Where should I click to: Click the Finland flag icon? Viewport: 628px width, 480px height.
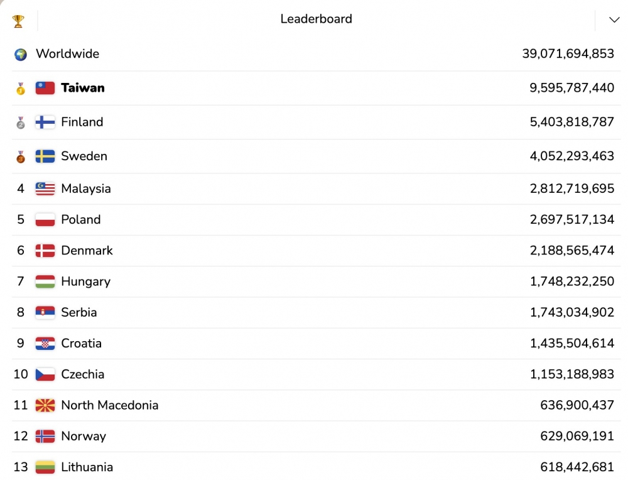coord(45,123)
